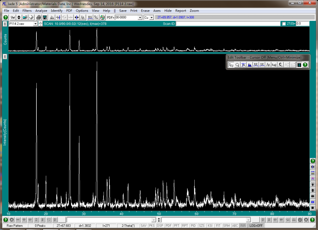Select the zoom magnifier tool in Edit Toolbar
Image resolution: width=318 pixels, height=230 pixels.
point(237,65)
